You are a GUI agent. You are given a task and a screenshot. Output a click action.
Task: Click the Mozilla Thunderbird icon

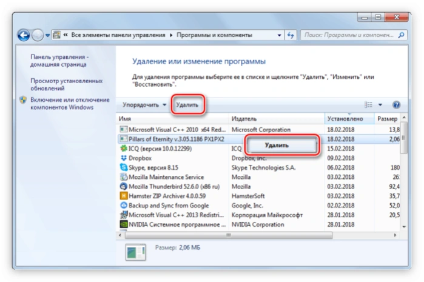click(x=124, y=186)
